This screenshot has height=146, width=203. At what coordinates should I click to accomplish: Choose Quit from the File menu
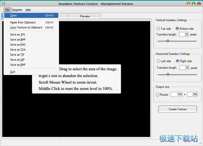pos(13,72)
